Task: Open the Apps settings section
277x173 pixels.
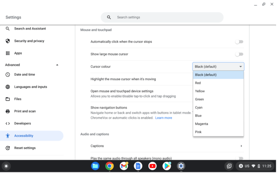Action: tap(18, 53)
